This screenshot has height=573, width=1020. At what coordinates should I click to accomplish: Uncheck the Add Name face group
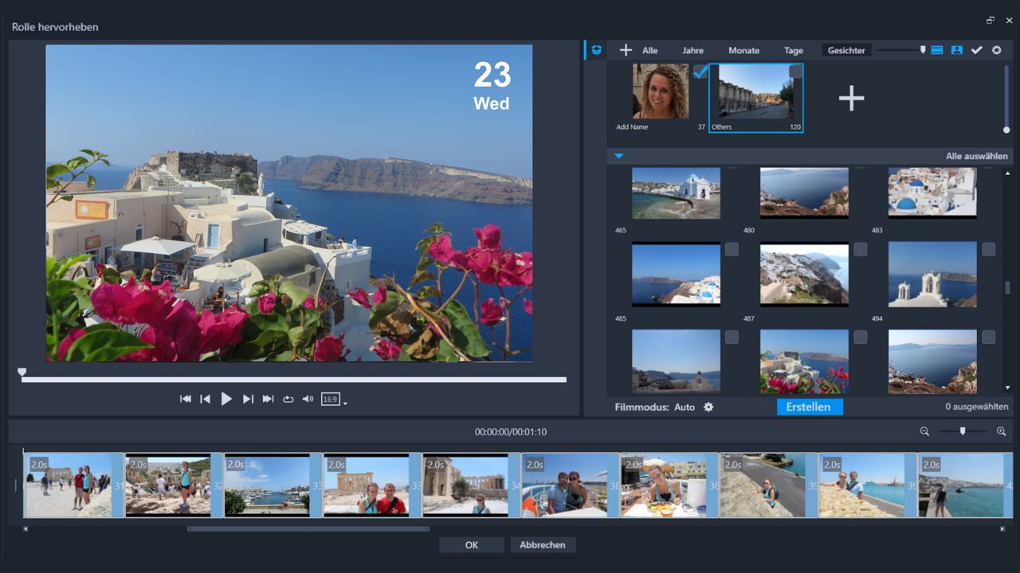point(700,72)
